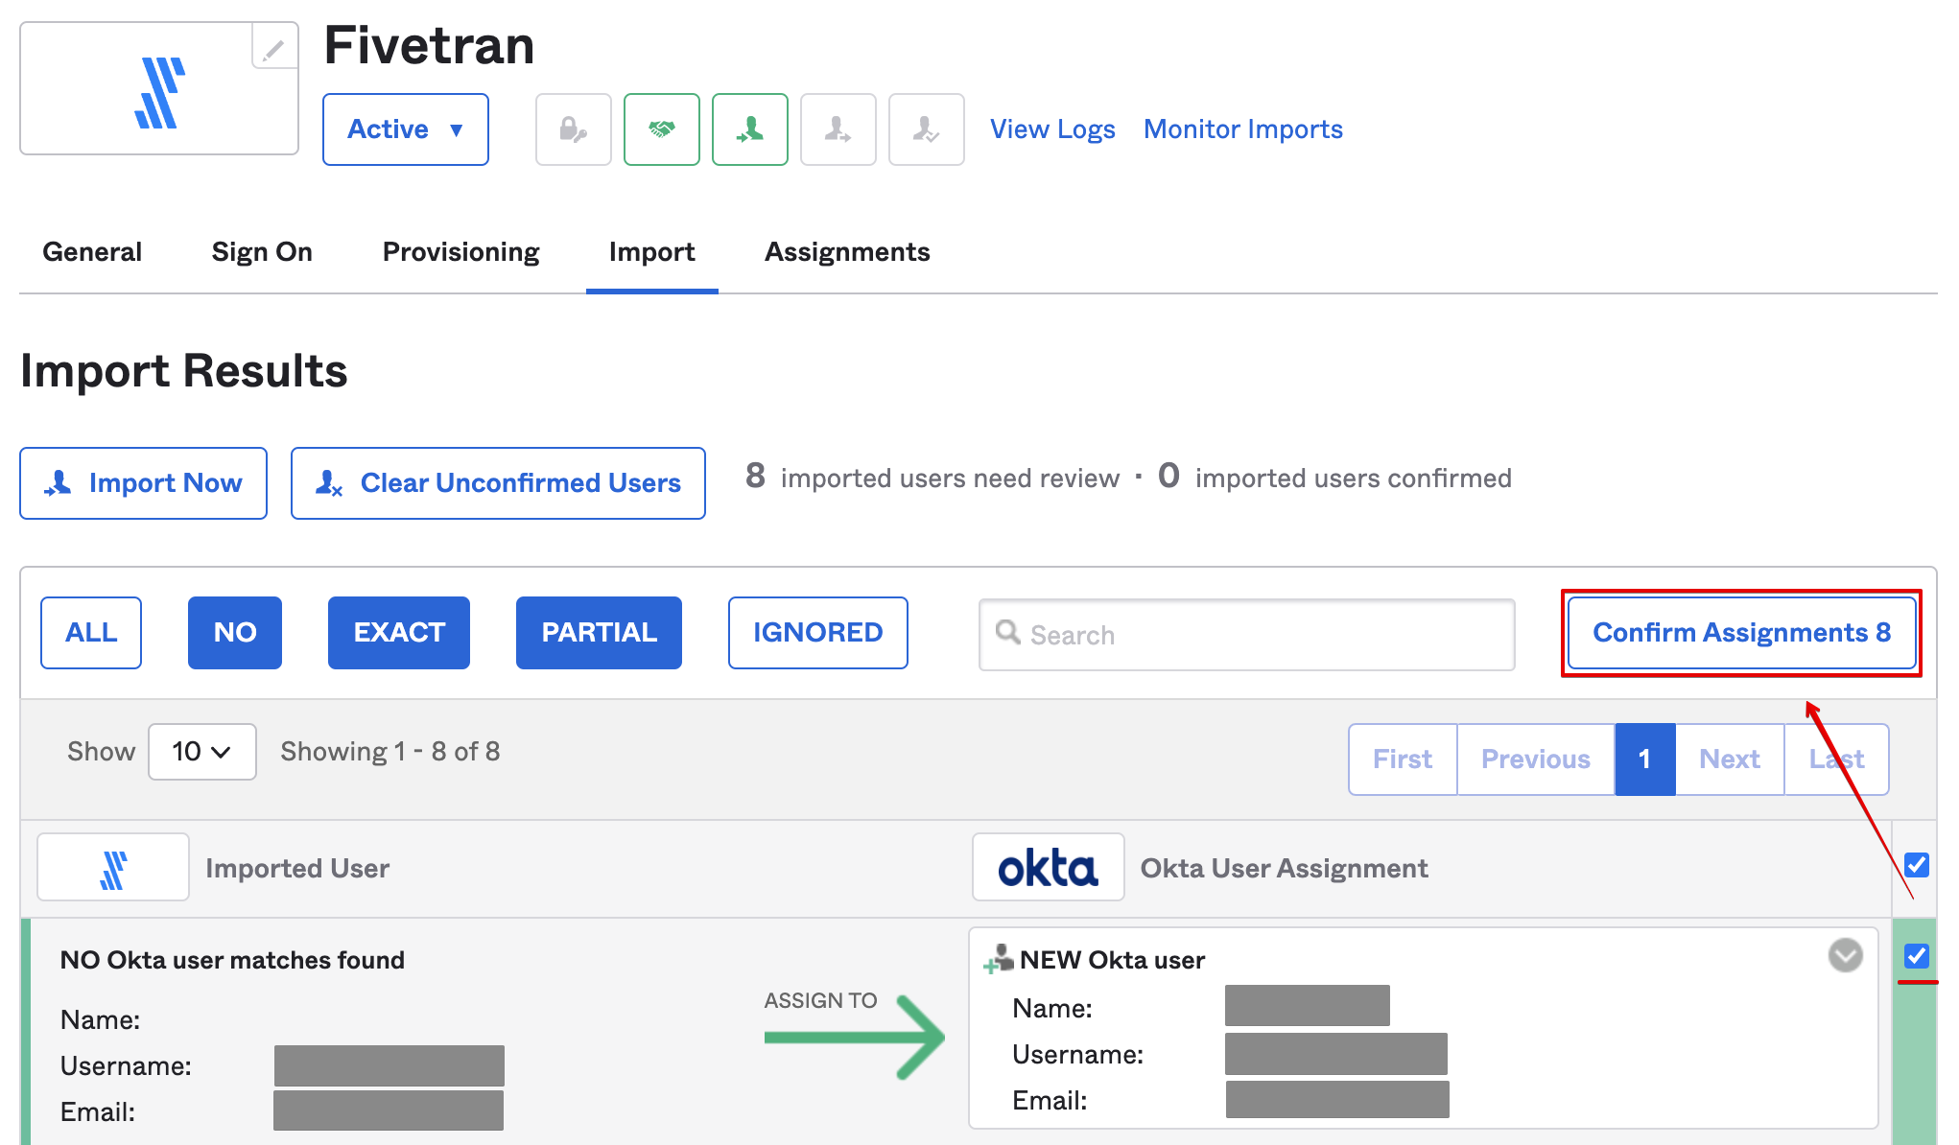Click the green handshake federation icon
Viewport: 1959px width, 1145px height.
coord(662,129)
